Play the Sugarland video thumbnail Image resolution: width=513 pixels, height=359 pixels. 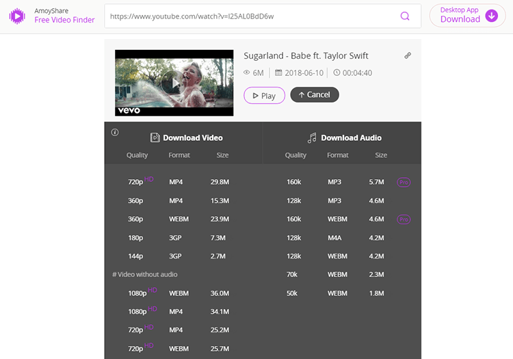[x=174, y=83]
